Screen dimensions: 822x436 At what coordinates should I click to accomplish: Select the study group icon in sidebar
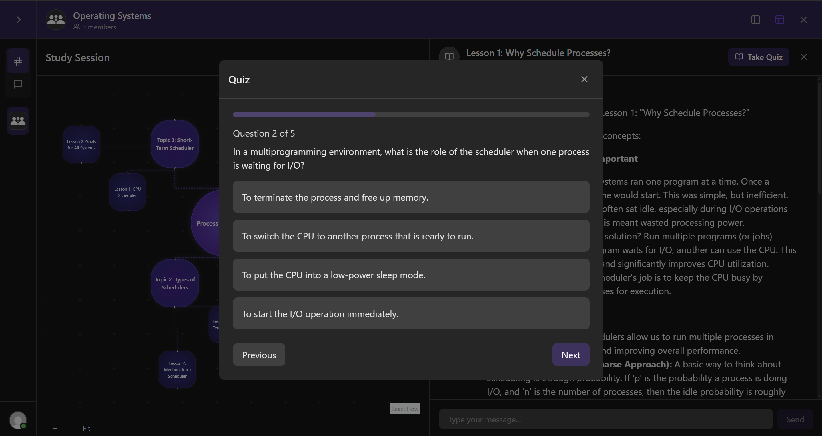(18, 121)
